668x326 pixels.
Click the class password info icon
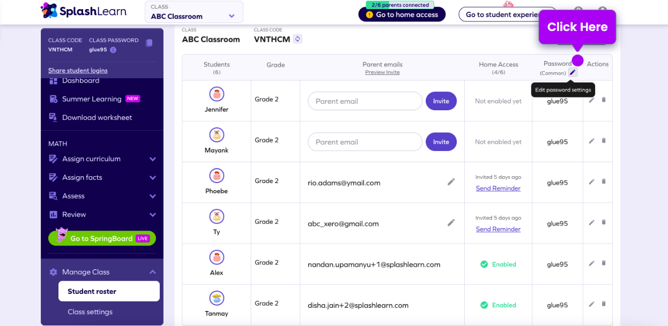click(x=113, y=50)
